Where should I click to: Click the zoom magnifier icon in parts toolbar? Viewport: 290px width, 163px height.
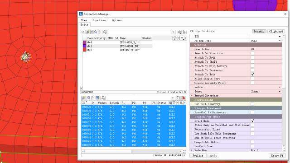(x=96, y=32)
